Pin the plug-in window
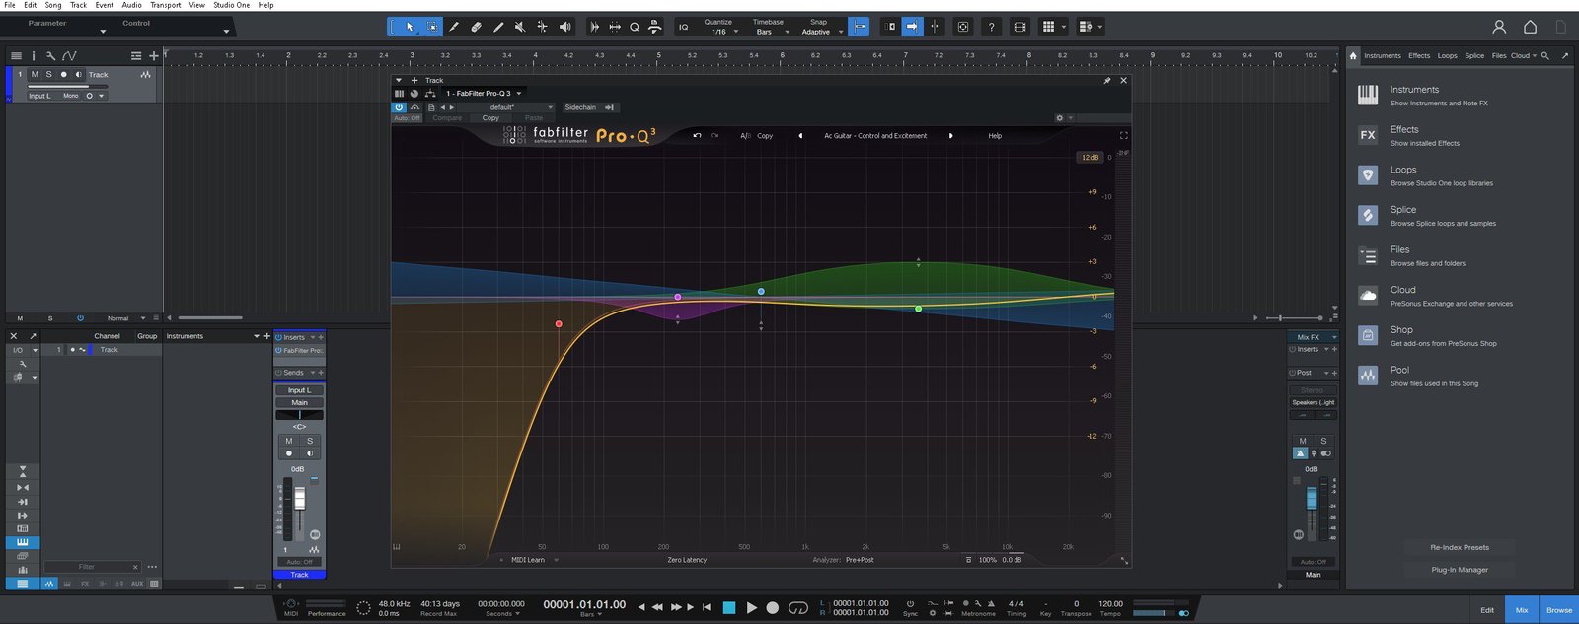The image size is (1579, 624). tap(1107, 81)
